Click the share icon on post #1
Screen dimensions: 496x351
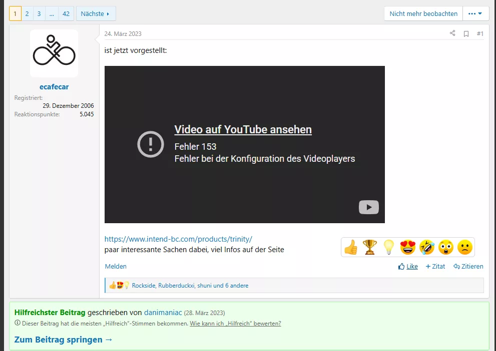tap(452, 33)
